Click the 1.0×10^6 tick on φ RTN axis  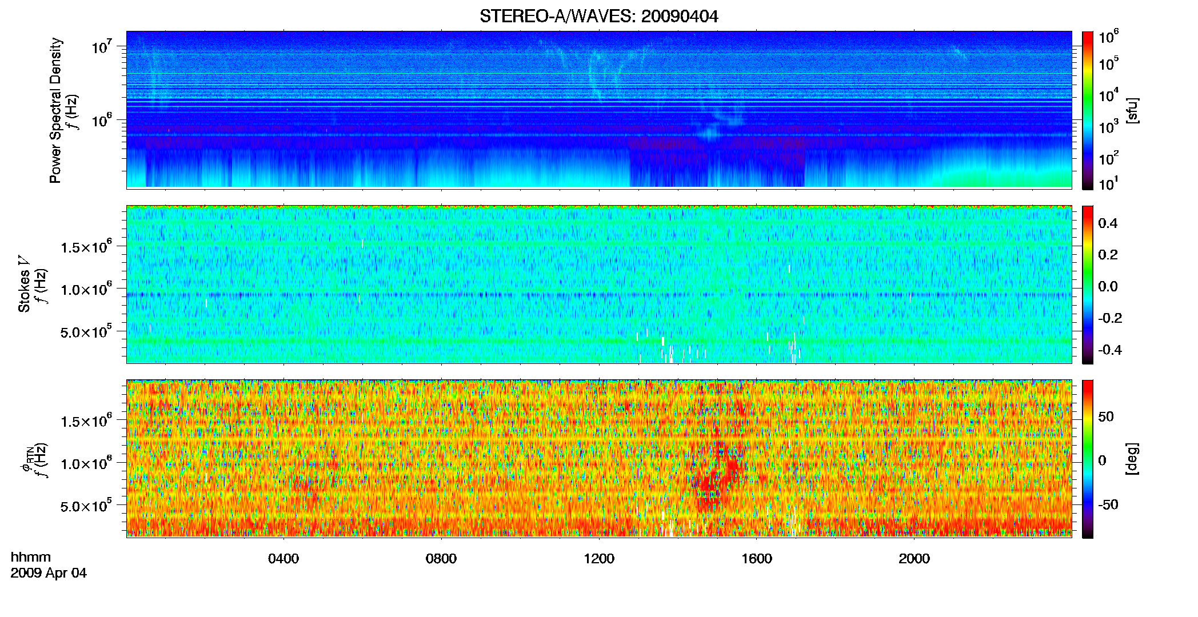coord(86,463)
